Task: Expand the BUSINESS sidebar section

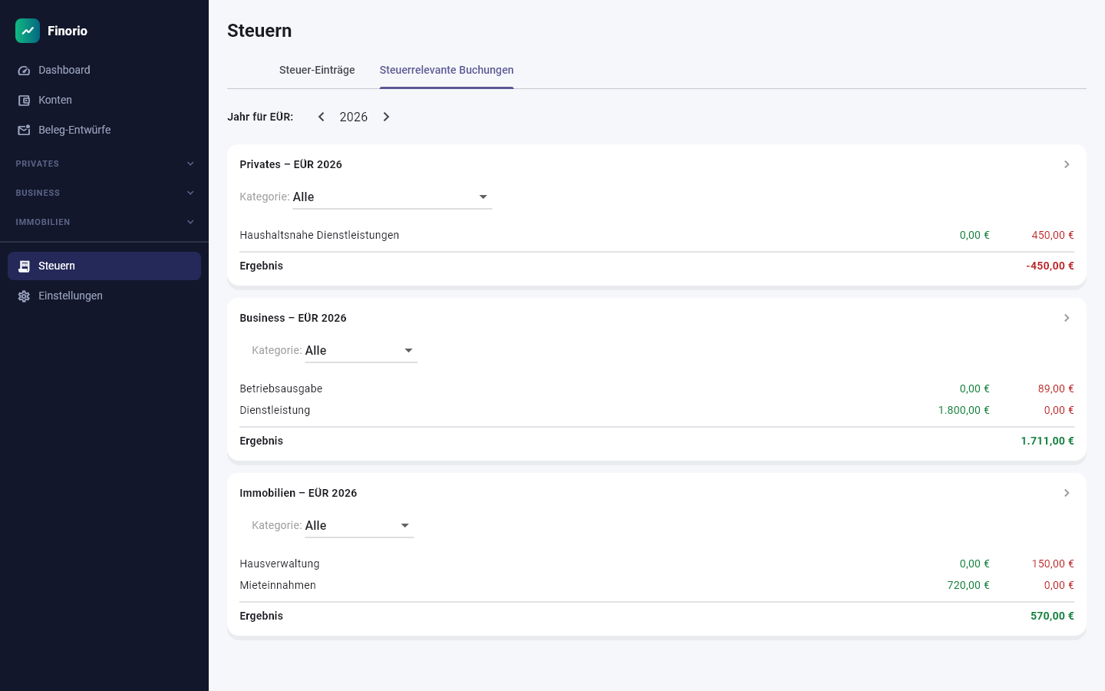Action: click(104, 193)
